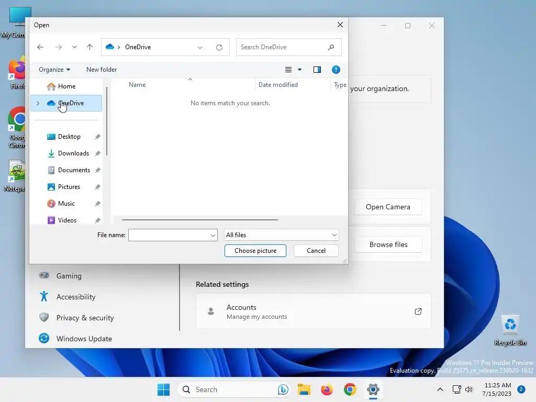Switch to Settings app in taskbar
The width and height of the screenshot is (536, 402).
tap(373, 389)
